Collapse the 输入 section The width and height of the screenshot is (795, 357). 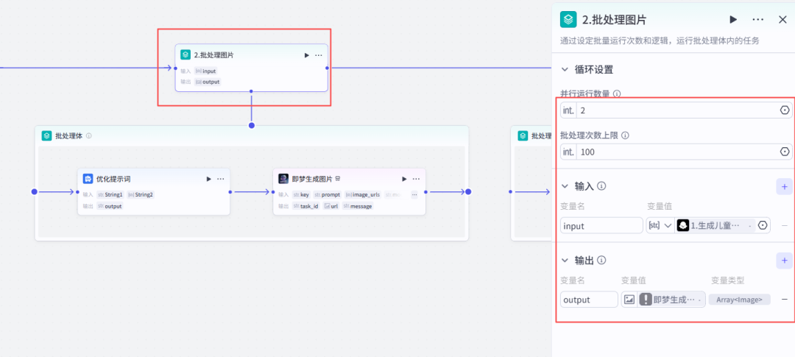565,186
